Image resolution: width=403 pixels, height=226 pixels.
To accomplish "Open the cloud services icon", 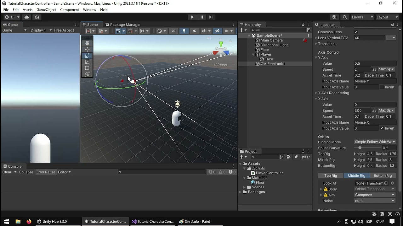I will tap(26, 17).
